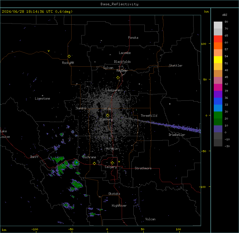239x233 pixels.
Task: Click the blue-core echo cell north of Cochrane highway
Action: tap(76, 163)
